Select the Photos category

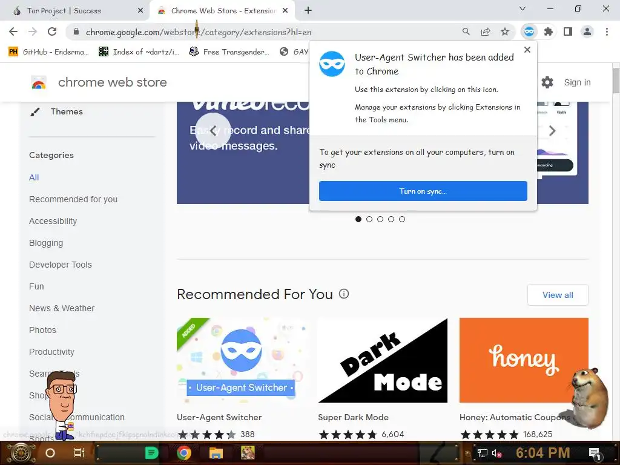(43, 330)
